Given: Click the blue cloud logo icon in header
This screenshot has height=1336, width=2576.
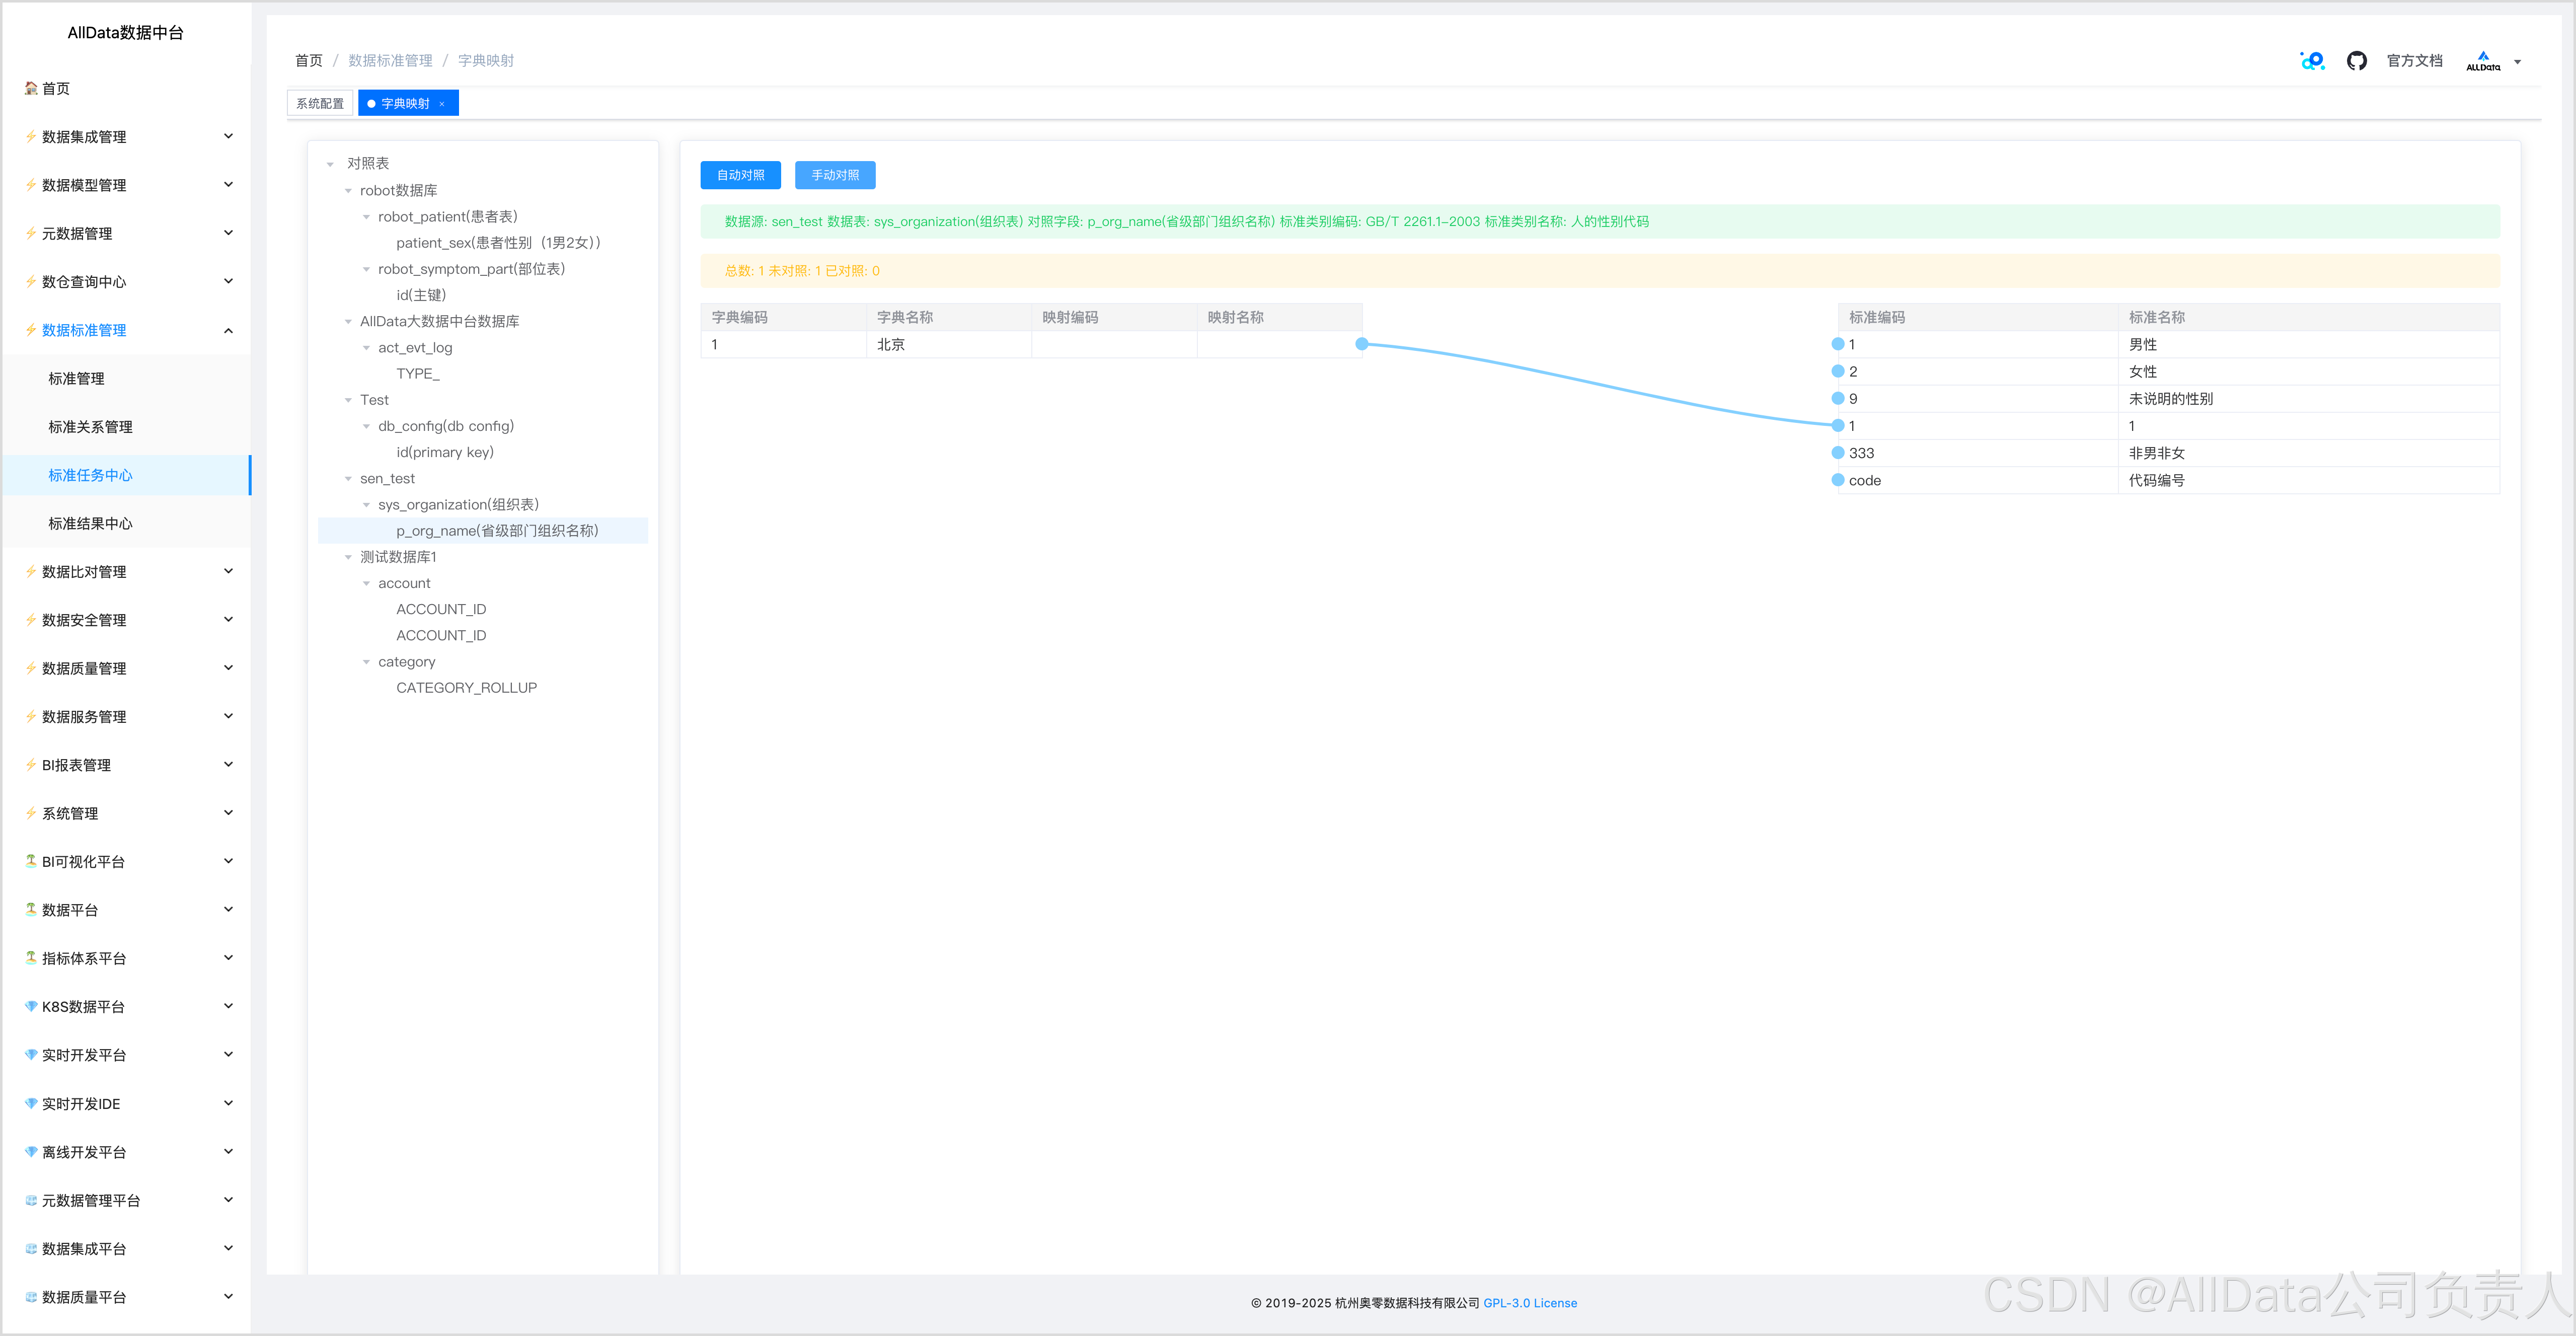Looking at the screenshot, I should pyautogui.click(x=2312, y=61).
